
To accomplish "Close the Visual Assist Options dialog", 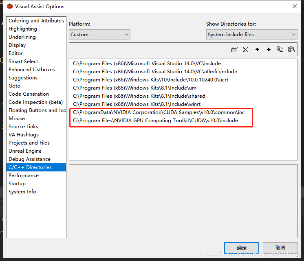I will pos(295,6).
